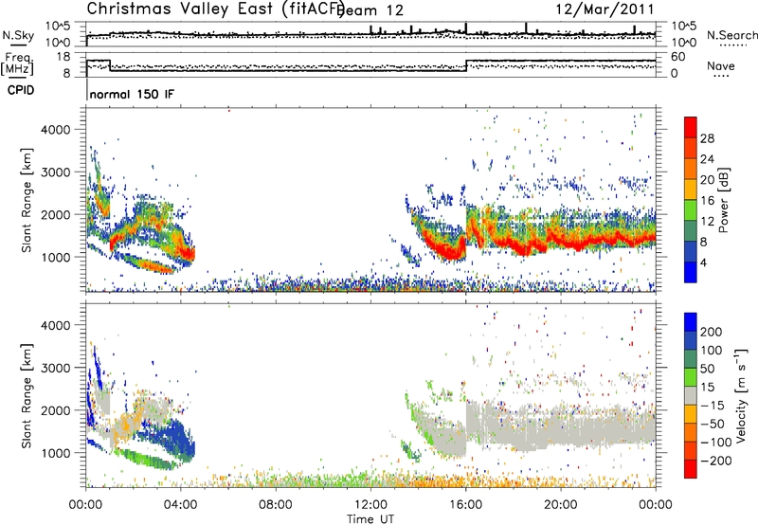The width and height of the screenshot is (758, 525).
Task: Click Power color bar value '4'
Action: [x=704, y=263]
